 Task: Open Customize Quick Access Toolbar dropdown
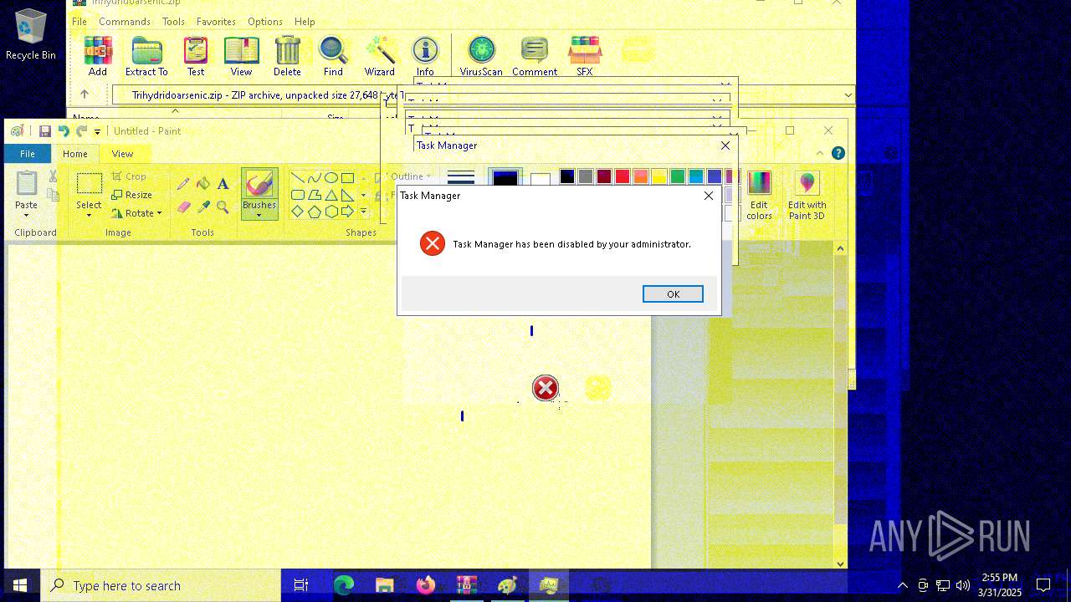pos(97,131)
